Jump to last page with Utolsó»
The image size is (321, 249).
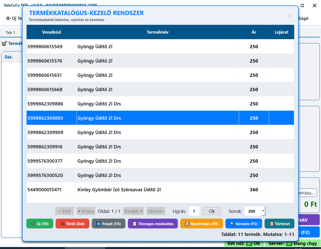[x=156, y=211]
